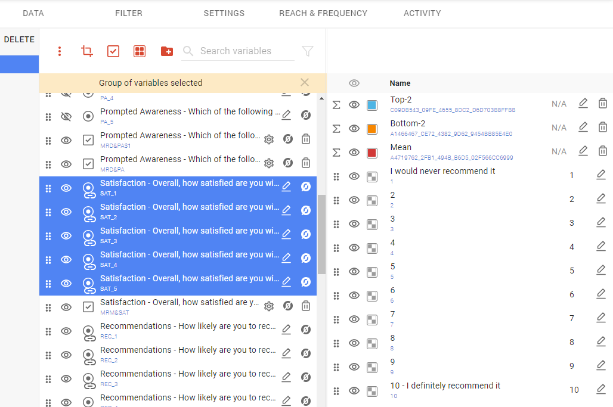The height and width of the screenshot is (407, 613).
Task: Dismiss the group of variables selected banner
Action: click(x=305, y=83)
